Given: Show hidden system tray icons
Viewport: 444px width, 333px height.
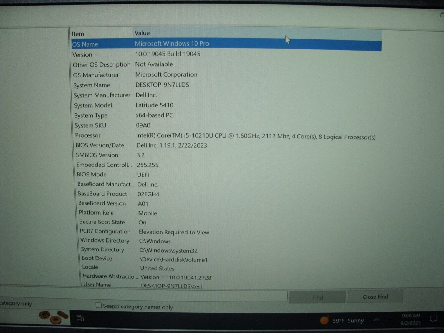Looking at the screenshot, I should pos(377,320).
